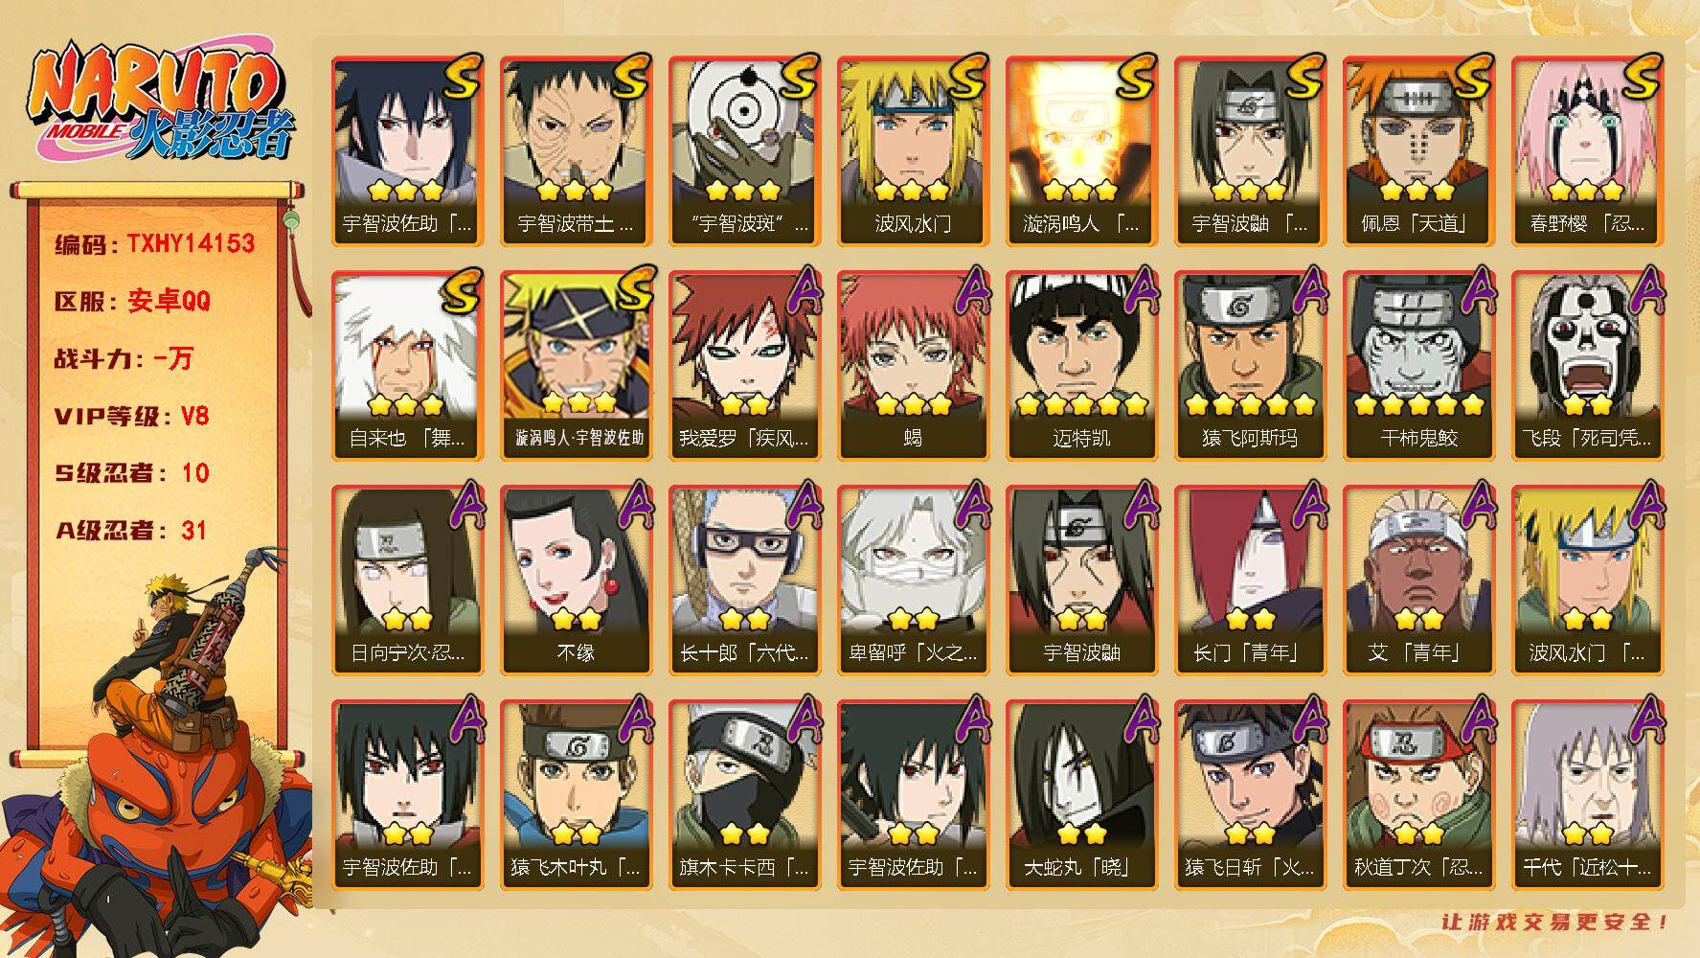
Task: Click the VIP等级 V8 entry on scroll
Action: pos(132,417)
